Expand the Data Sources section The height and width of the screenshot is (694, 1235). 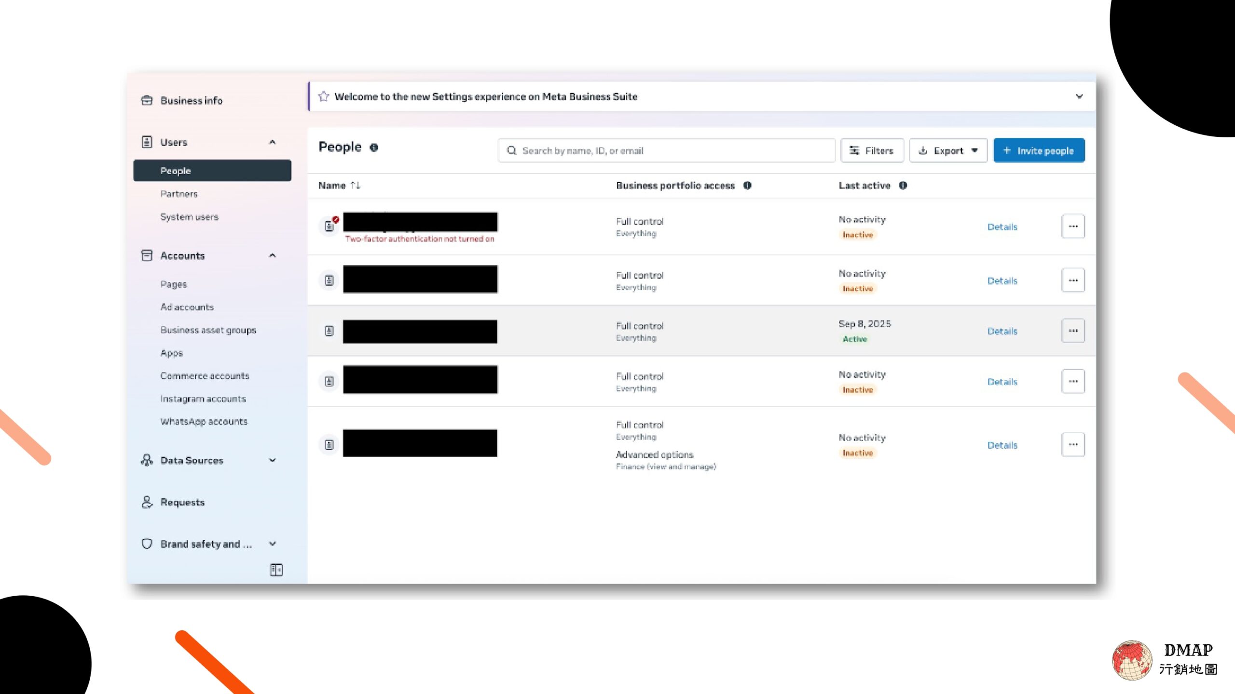pyautogui.click(x=273, y=460)
